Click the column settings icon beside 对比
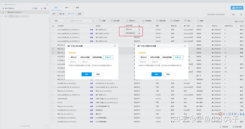This screenshot has height=129, width=245. tap(241, 14)
